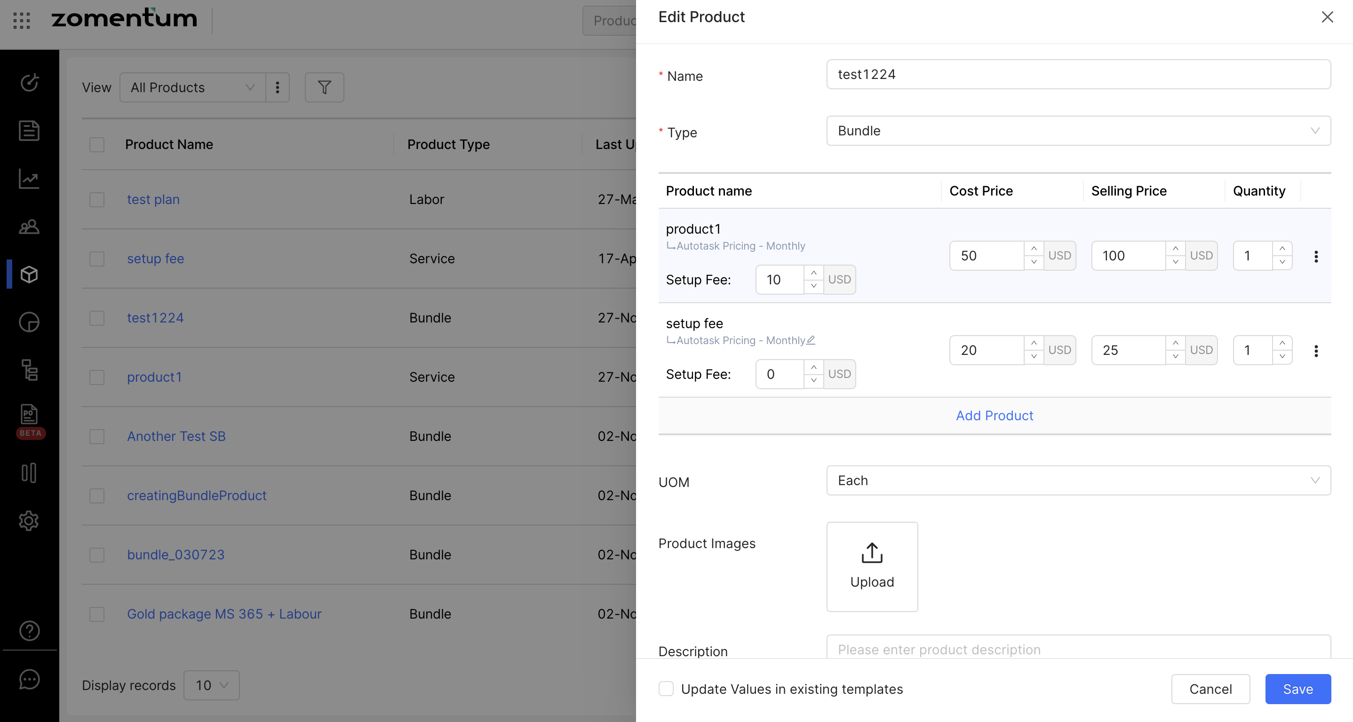Expand the Type dropdown showing Bundle
This screenshot has height=722, width=1353.
(x=1078, y=131)
